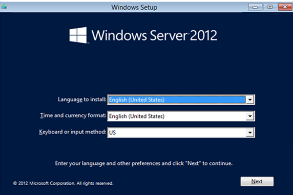Maximize the Windows Setup window
Screen dimensions: 293x195
(270, 7)
